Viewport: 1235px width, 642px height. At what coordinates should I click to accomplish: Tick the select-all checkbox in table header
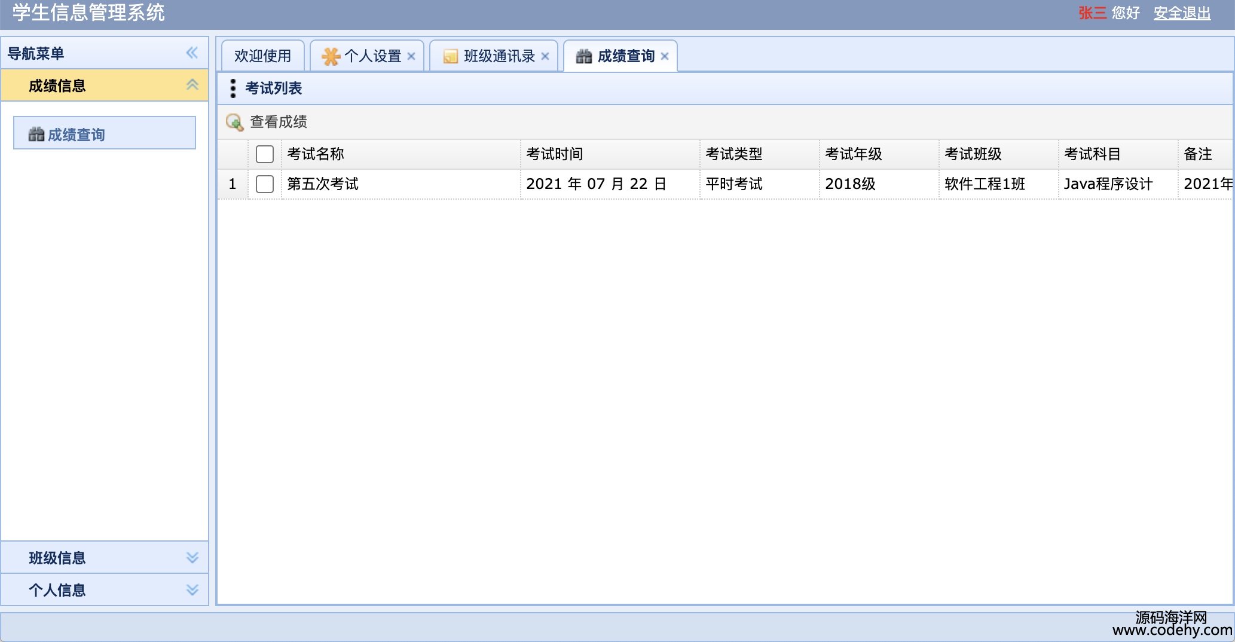click(265, 154)
